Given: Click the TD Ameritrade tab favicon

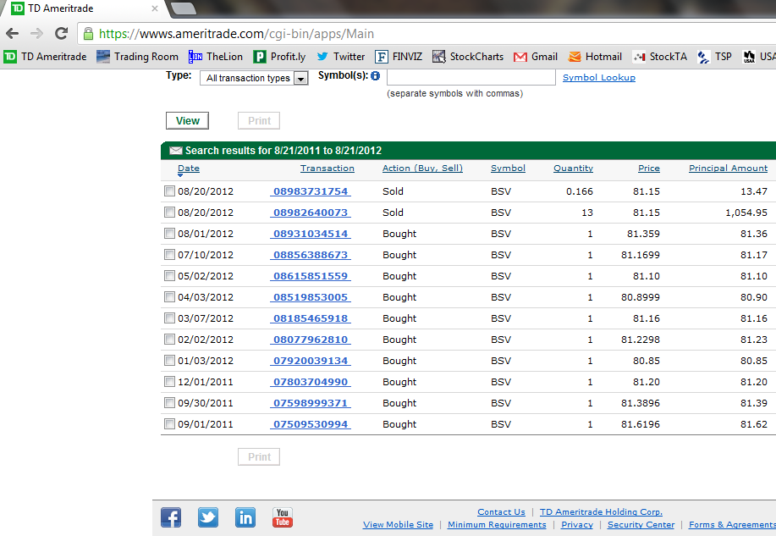Looking at the screenshot, I should tap(17, 8).
